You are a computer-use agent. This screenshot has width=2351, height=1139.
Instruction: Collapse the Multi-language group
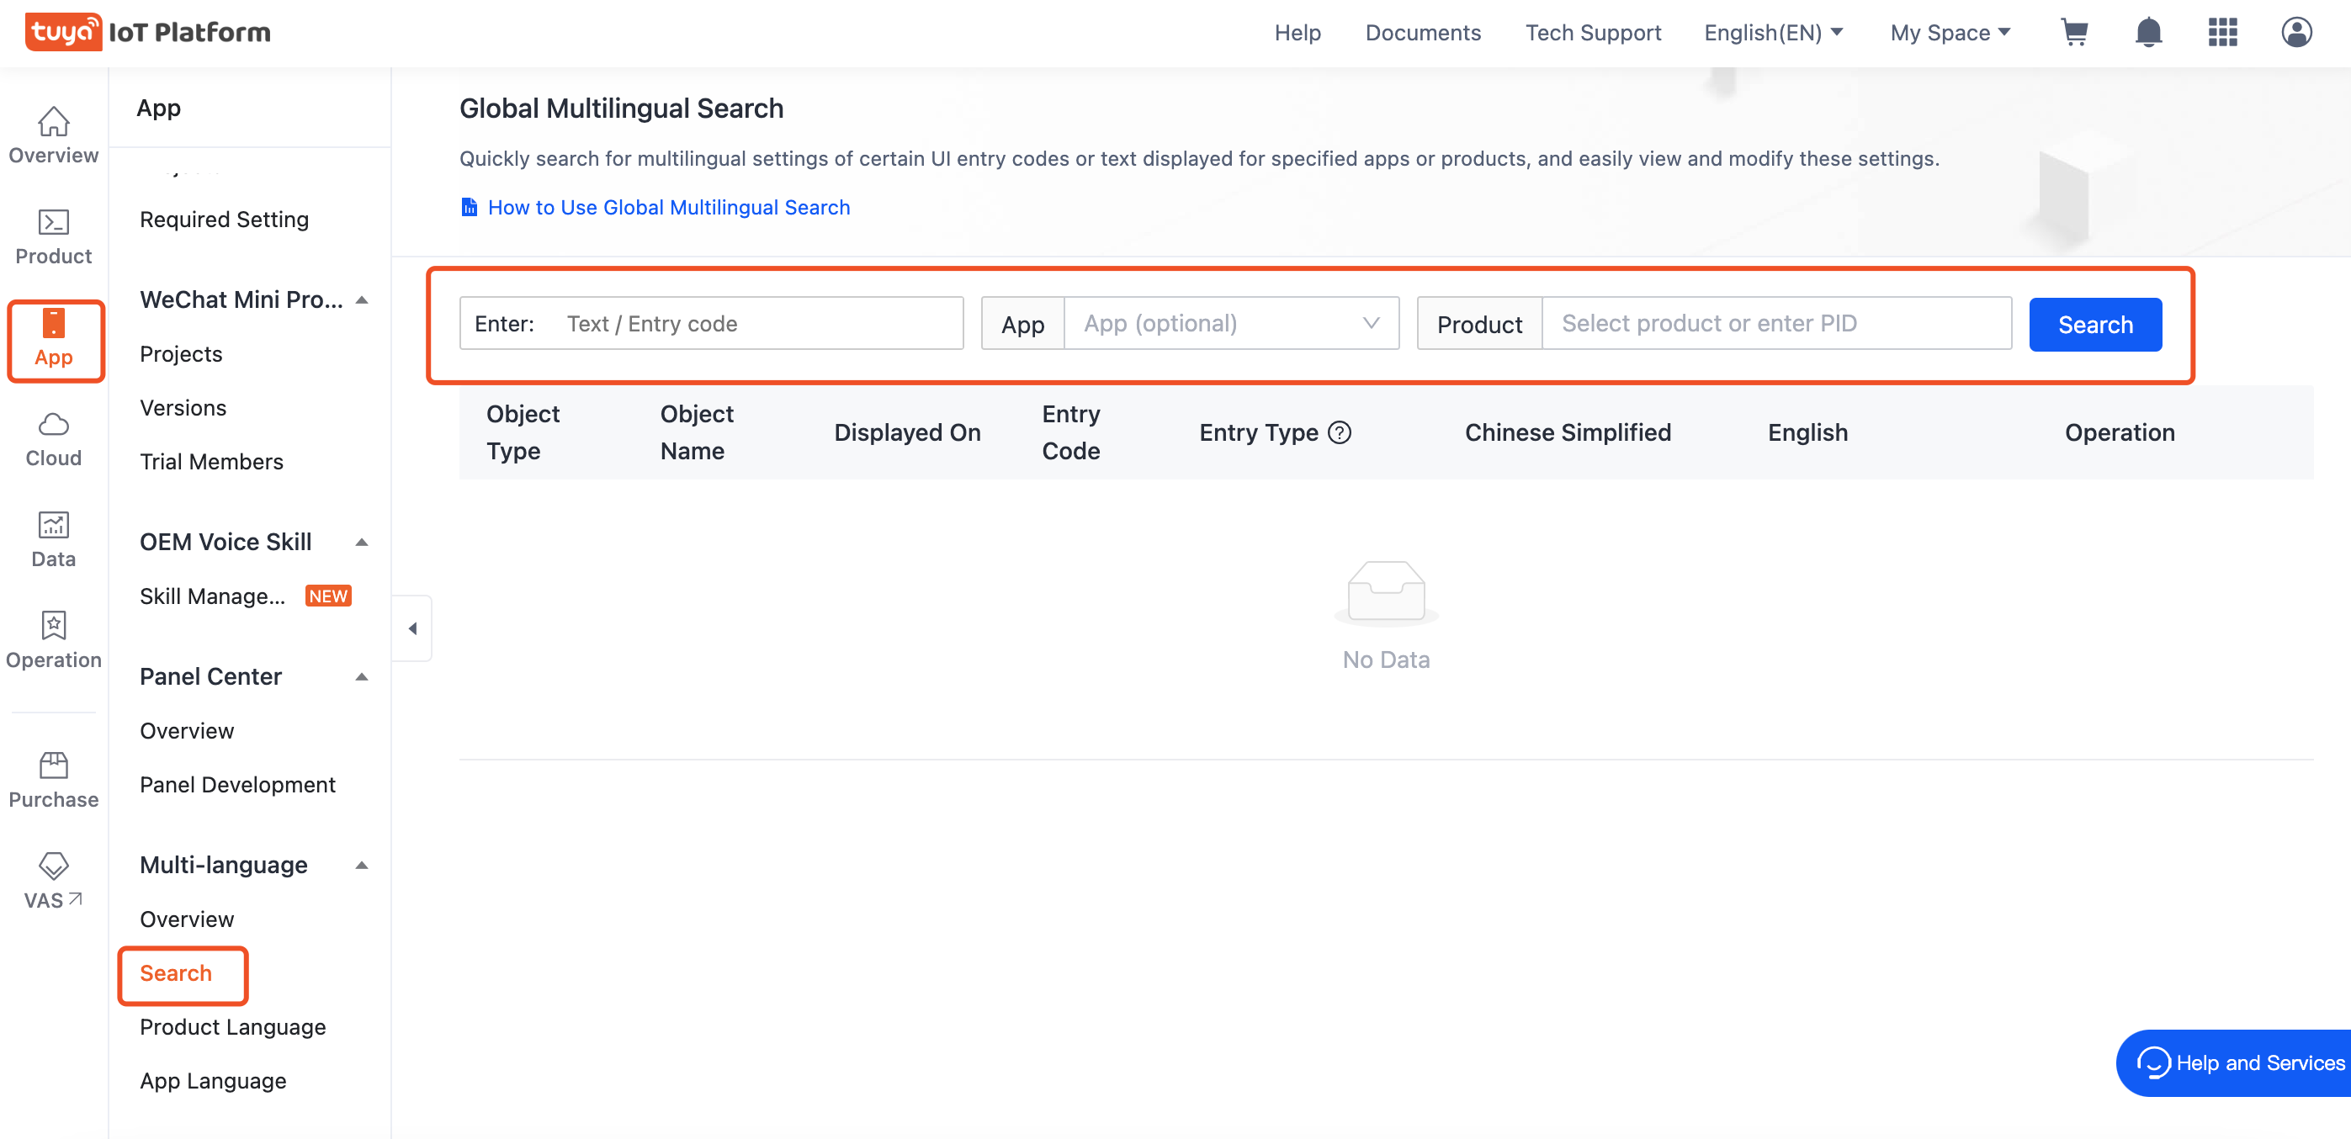[362, 866]
